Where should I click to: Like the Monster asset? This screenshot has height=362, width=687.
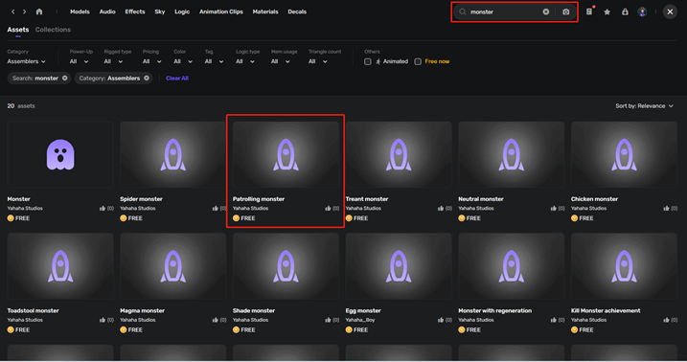(x=103, y=209)
